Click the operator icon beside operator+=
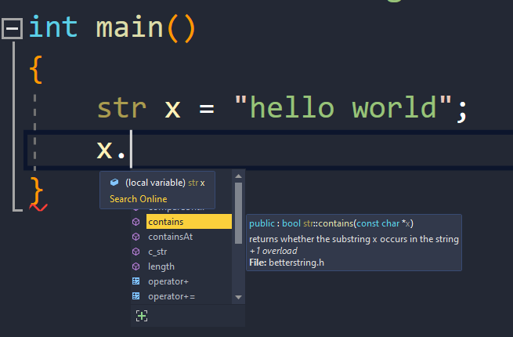 click(135, 296)
